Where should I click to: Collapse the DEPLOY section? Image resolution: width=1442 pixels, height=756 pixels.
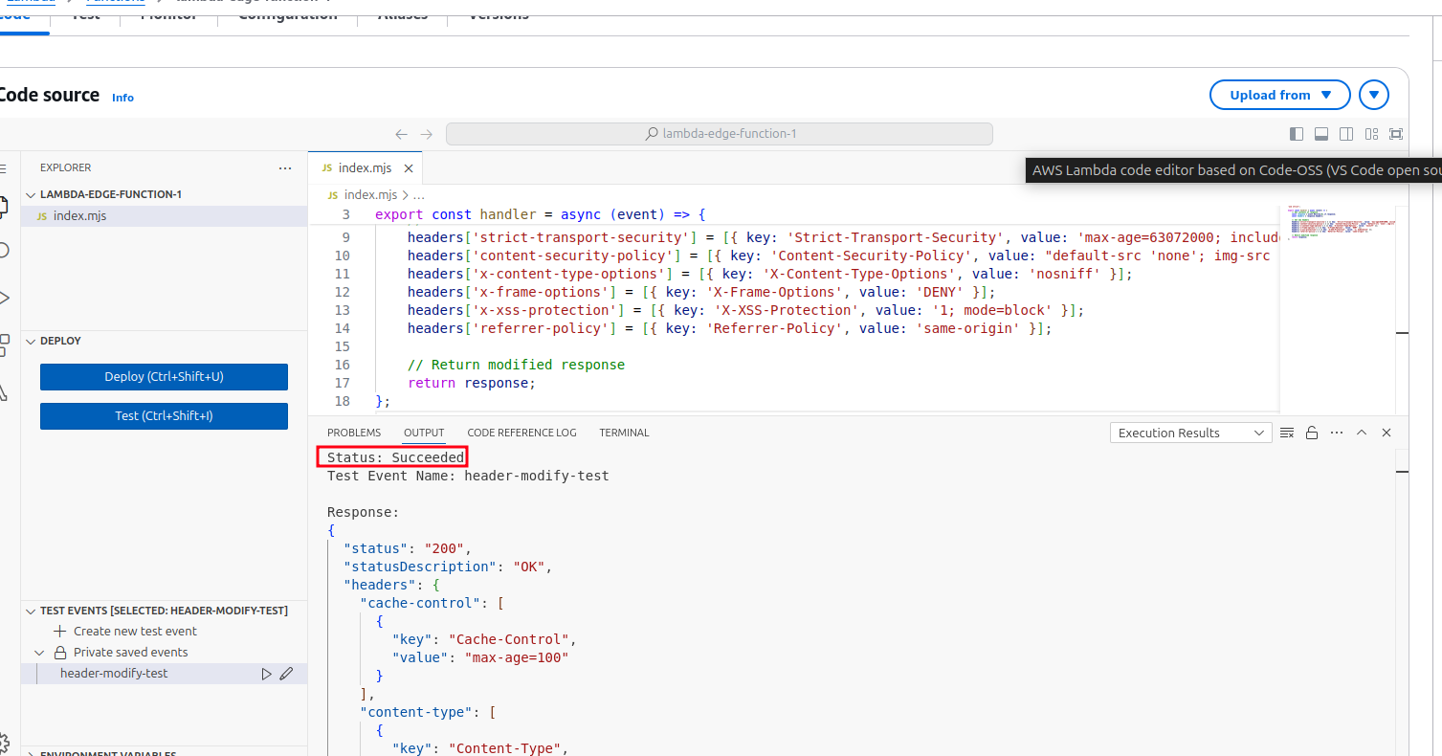(x=31, y=341)
